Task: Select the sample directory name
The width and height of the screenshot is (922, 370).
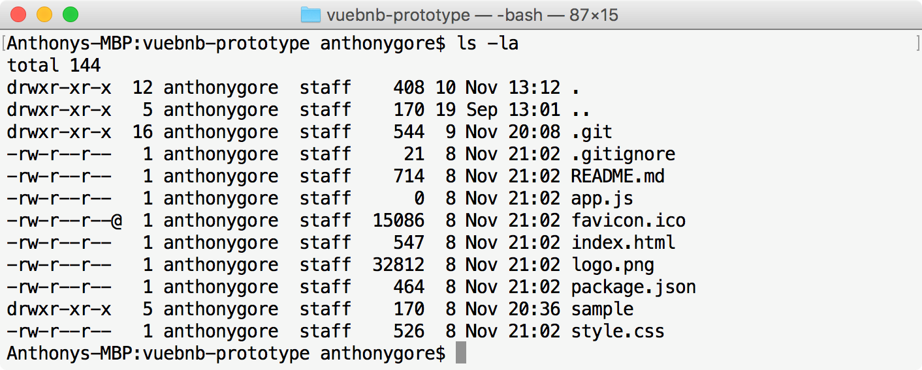Action: click(x=603, y=309)
